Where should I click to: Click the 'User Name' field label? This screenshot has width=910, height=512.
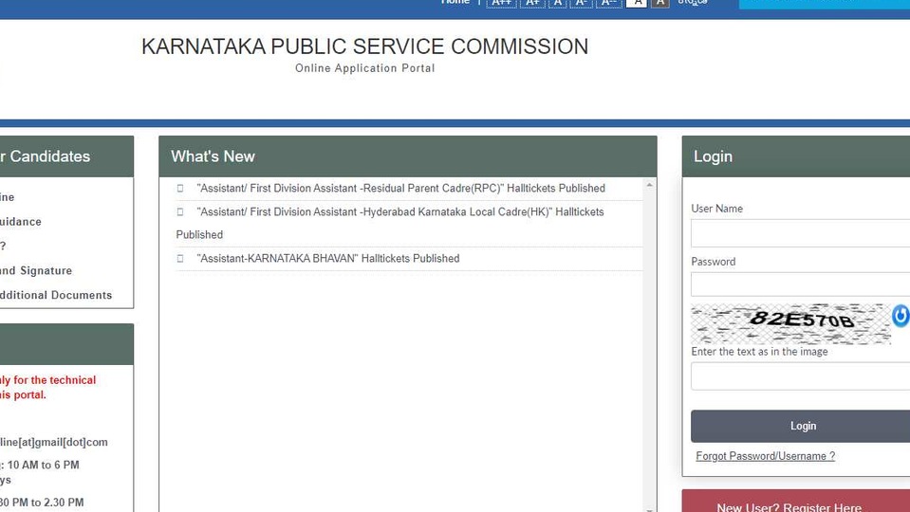tap(716, 209)
